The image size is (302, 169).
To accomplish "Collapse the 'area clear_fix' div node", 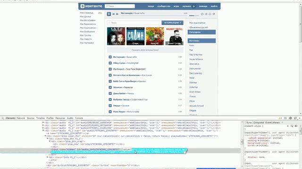I will click(x=45, y=136).
